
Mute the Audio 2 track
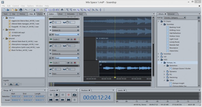pyautogui.click(x=68, y=39)
